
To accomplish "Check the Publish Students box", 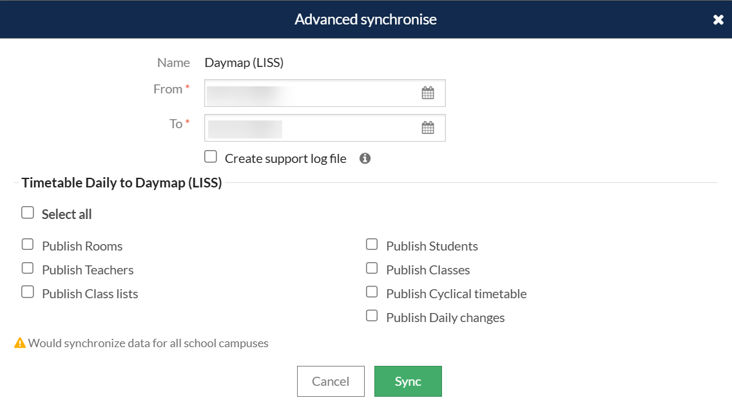I will tap(372, 244).
